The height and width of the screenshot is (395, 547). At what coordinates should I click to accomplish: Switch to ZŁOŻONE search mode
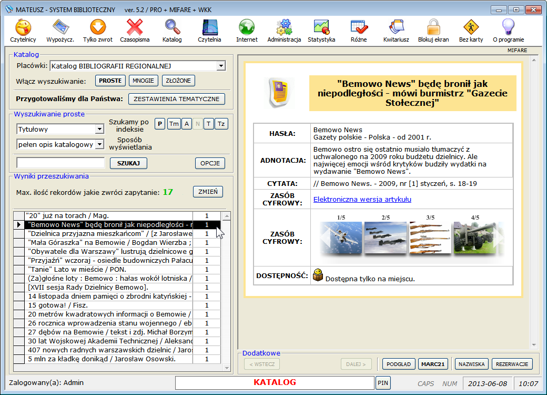coord(178,81)
